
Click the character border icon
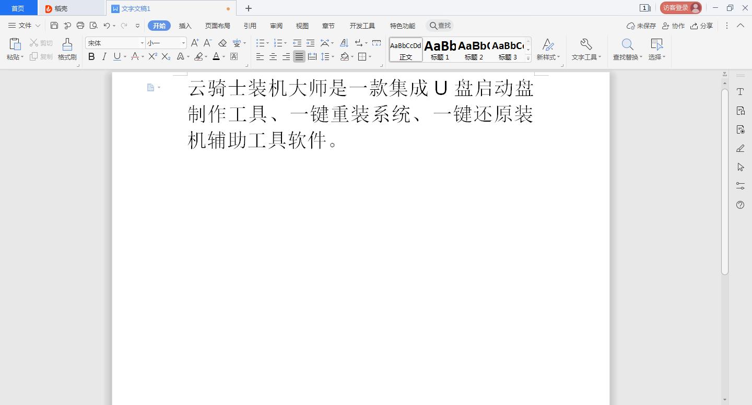click(x=234, y=56)
